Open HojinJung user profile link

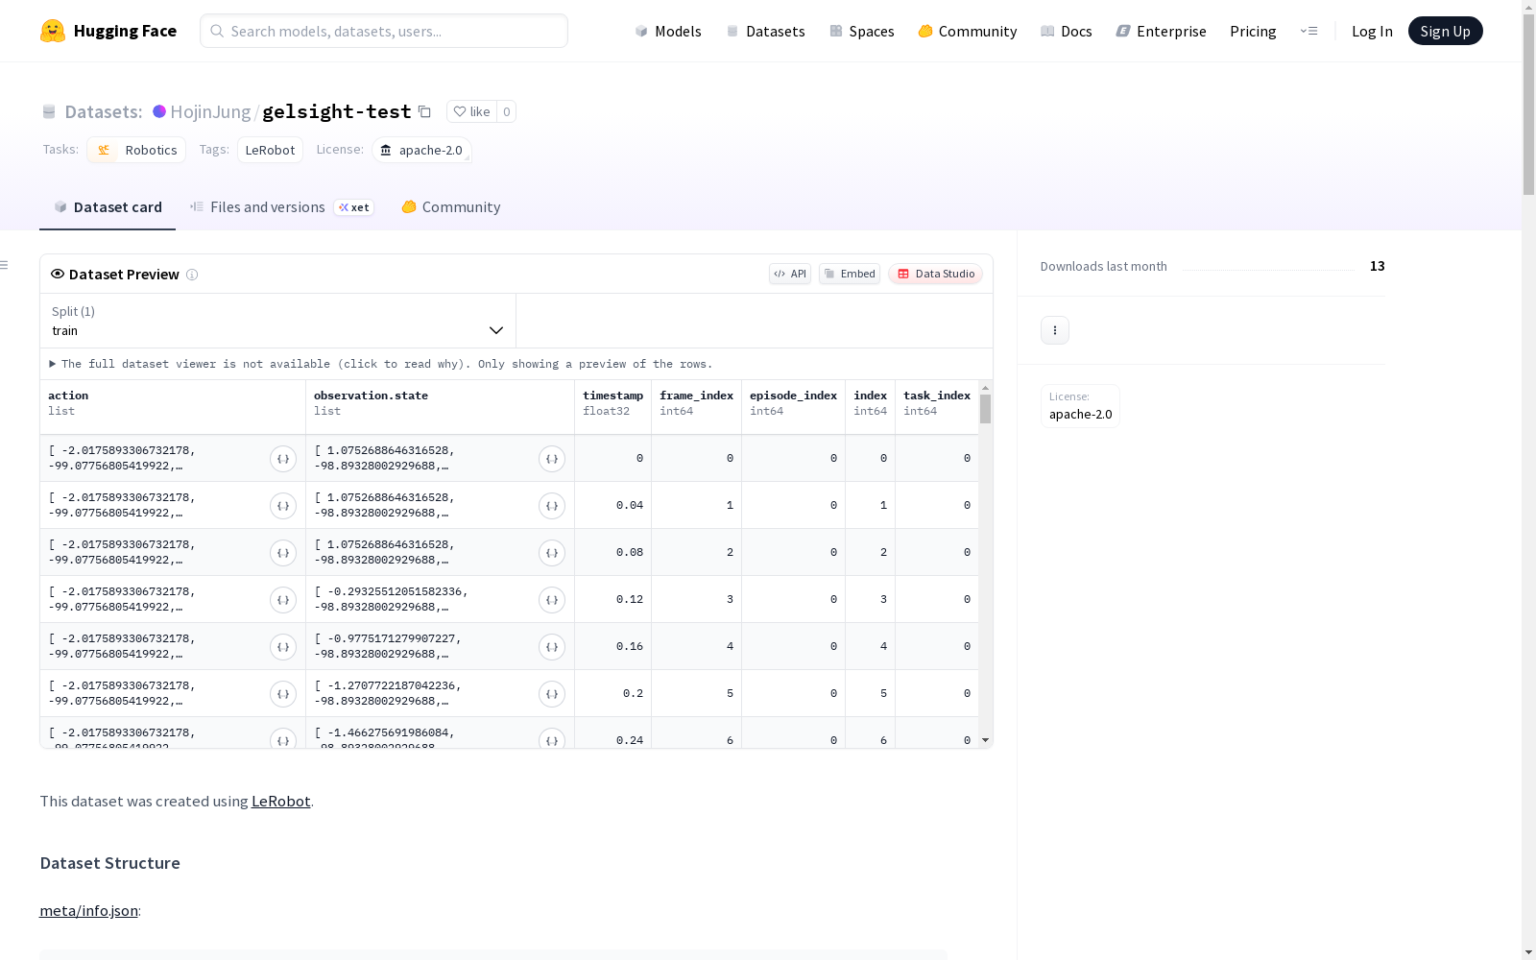tap(210, 111)
